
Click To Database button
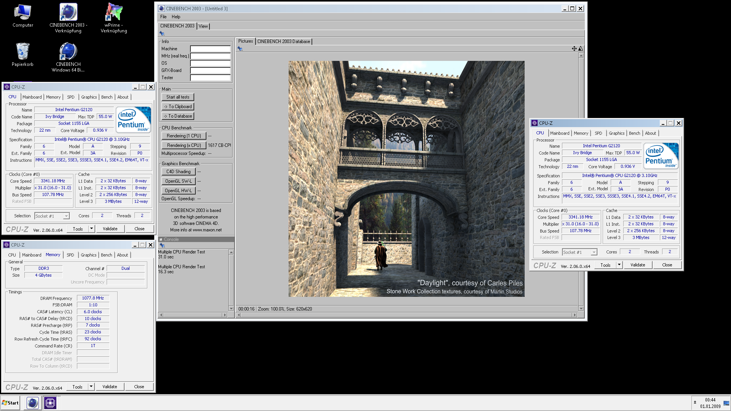coord(178,116)
